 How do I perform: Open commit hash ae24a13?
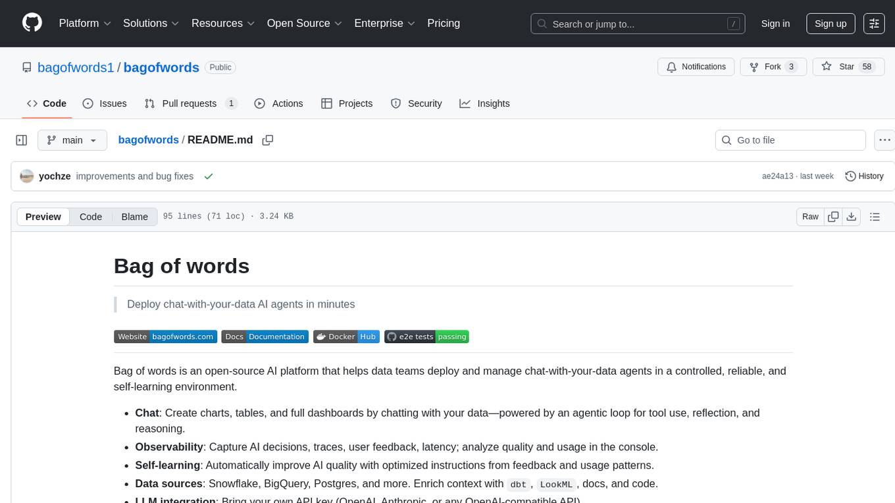coord(777,176)
